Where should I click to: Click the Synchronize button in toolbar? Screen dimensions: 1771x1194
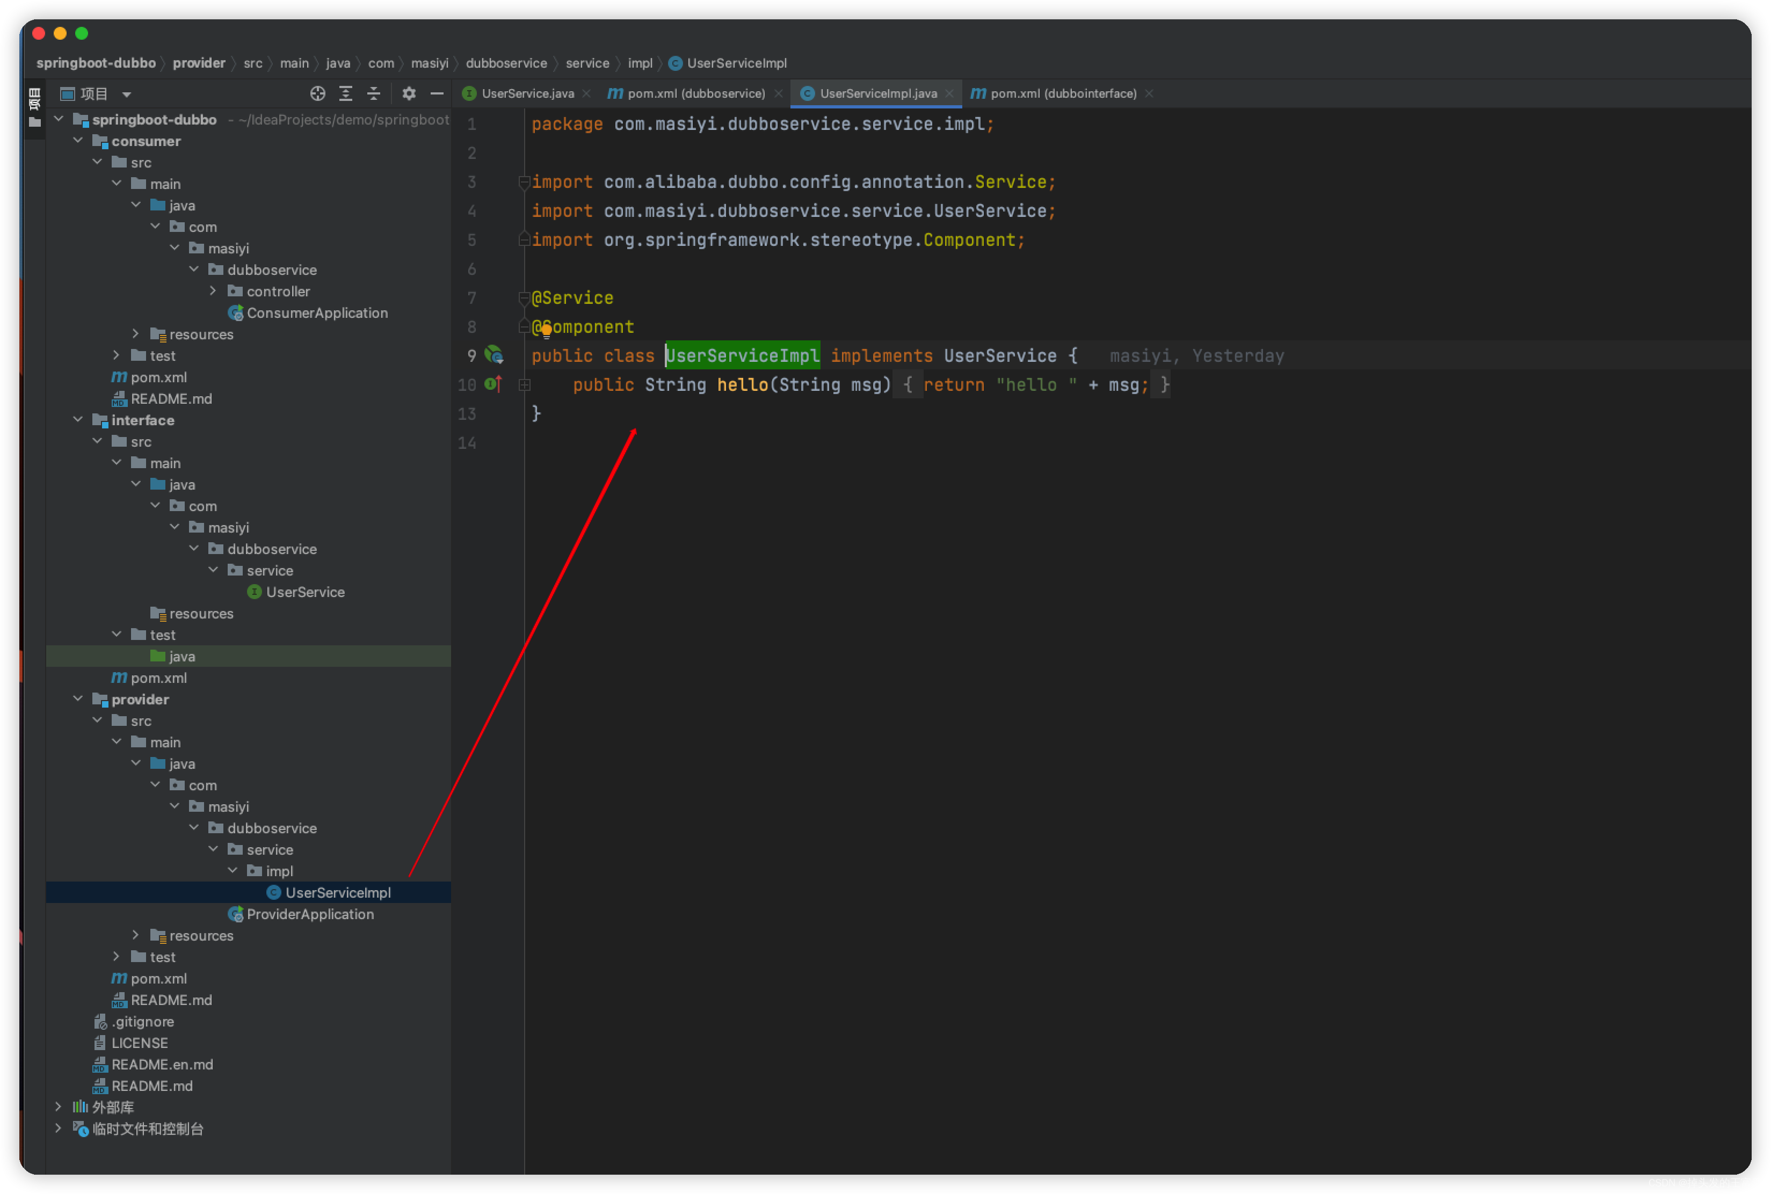(x=317, y=93)
